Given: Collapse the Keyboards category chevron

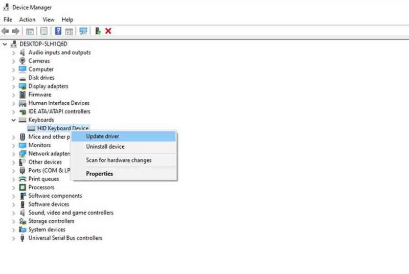Looking at the screenshot, I should [14, 120].
